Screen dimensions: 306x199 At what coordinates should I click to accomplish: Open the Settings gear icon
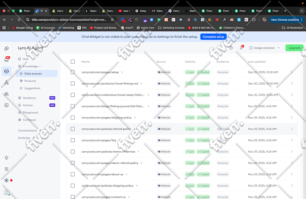point(6,180)
